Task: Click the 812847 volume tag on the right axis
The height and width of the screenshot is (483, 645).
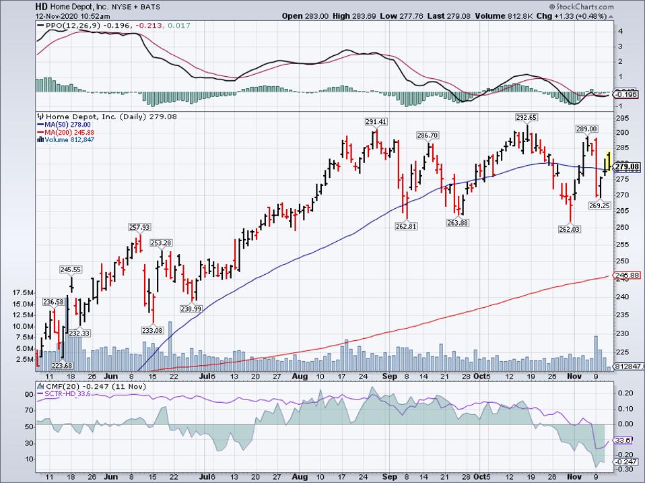Action: pos(629,366)
